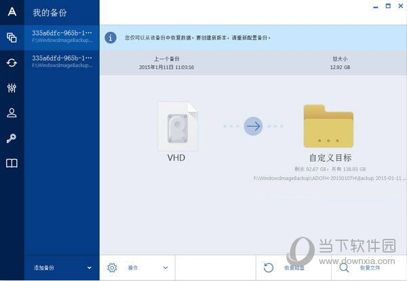Screen dimensions: 407x281
Task: Click the 添加备份 button
Action: point(62,267)
